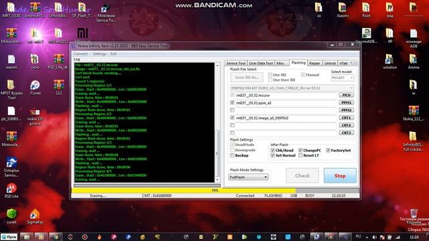Toggle the Use User INI checkbox
The image size is (429, 241).
coord(270,80)
